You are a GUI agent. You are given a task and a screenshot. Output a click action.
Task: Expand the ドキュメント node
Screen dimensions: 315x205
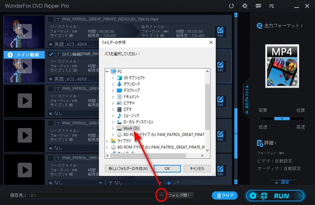point(113,97)
